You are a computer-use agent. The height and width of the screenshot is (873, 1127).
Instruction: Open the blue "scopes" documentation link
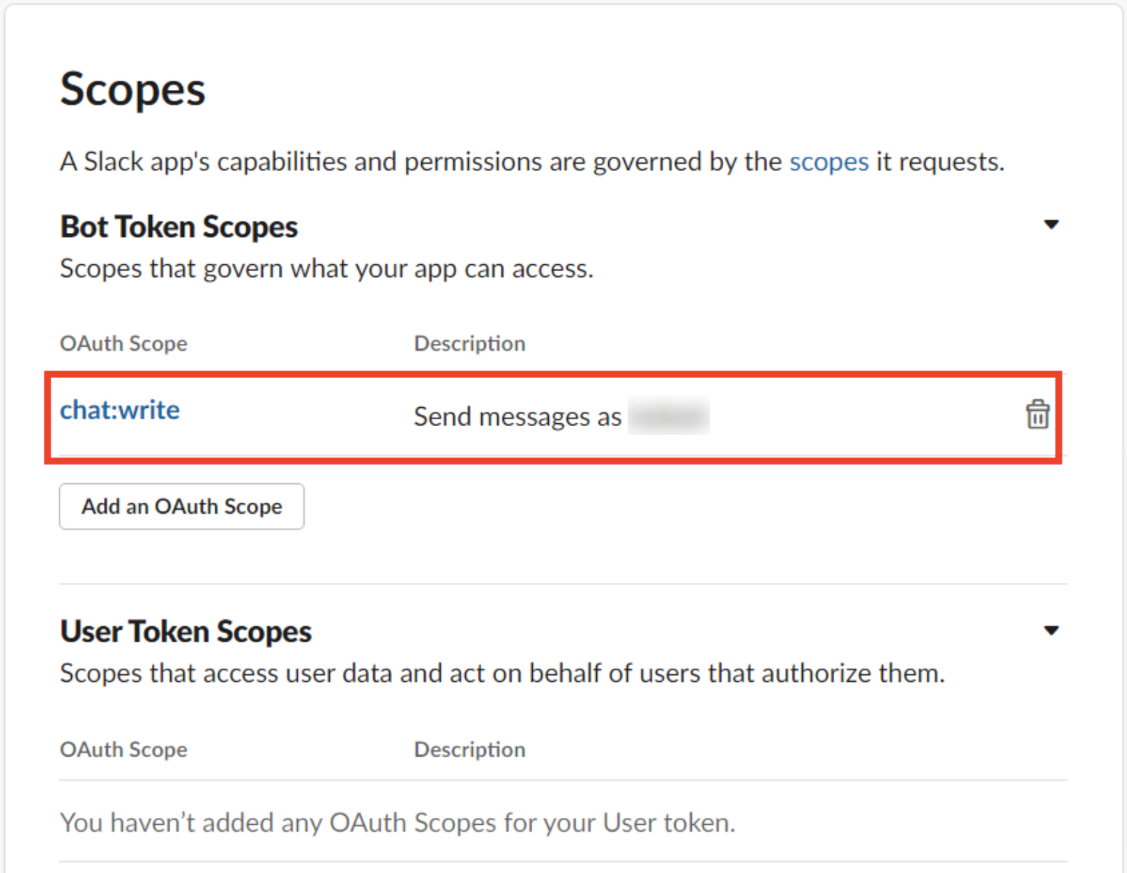[829, 162]
